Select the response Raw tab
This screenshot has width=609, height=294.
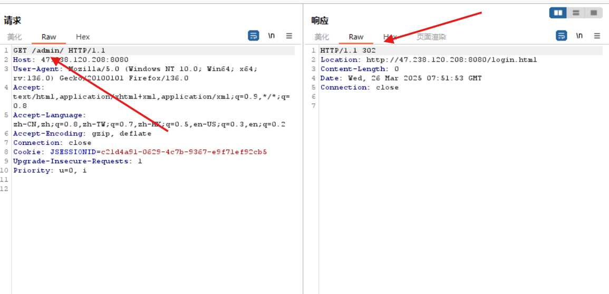pos(356,37)
